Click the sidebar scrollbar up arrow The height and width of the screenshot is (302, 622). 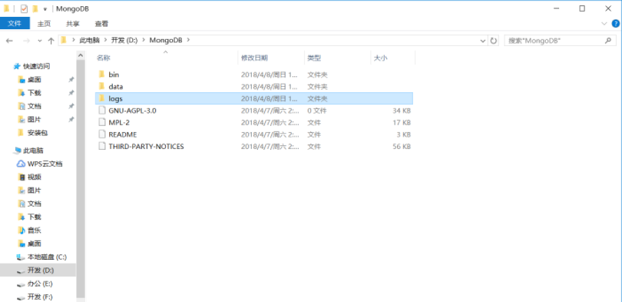pyautogui.click(x=81, y=55)
